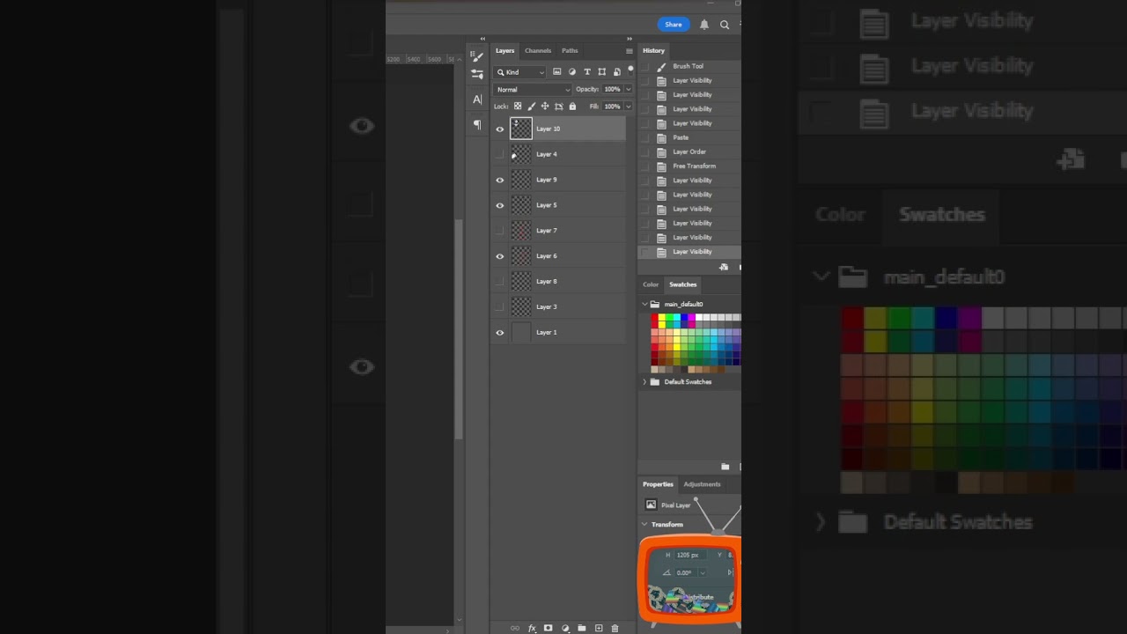Filter layers by adjustment layers icon
This screenshot has width=1127, height=634.
[572, 72]
